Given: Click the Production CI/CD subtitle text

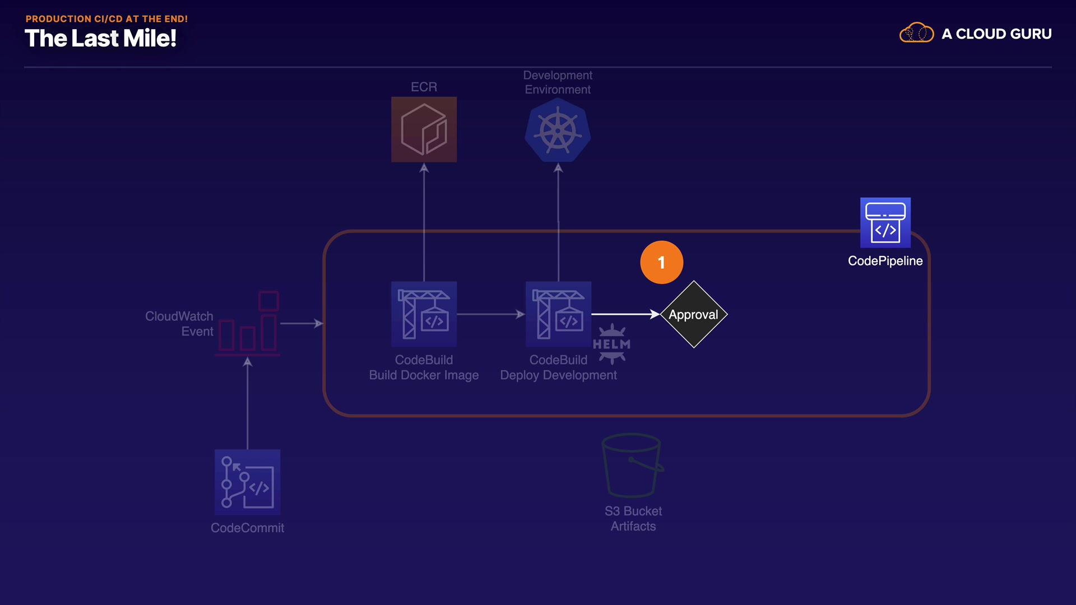Looking at the screenshot, I should 106,18.
